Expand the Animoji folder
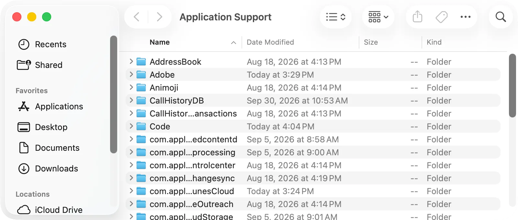518x220 pixels. coord(131,87)
